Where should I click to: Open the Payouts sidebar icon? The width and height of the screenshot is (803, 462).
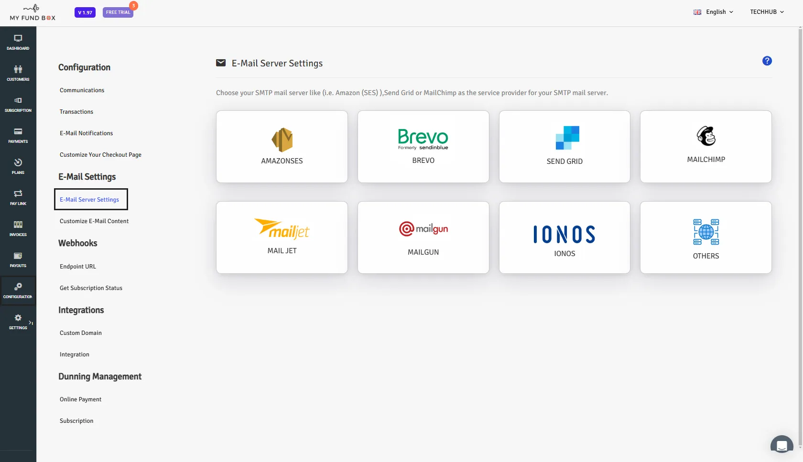click(x=18, y=260)
